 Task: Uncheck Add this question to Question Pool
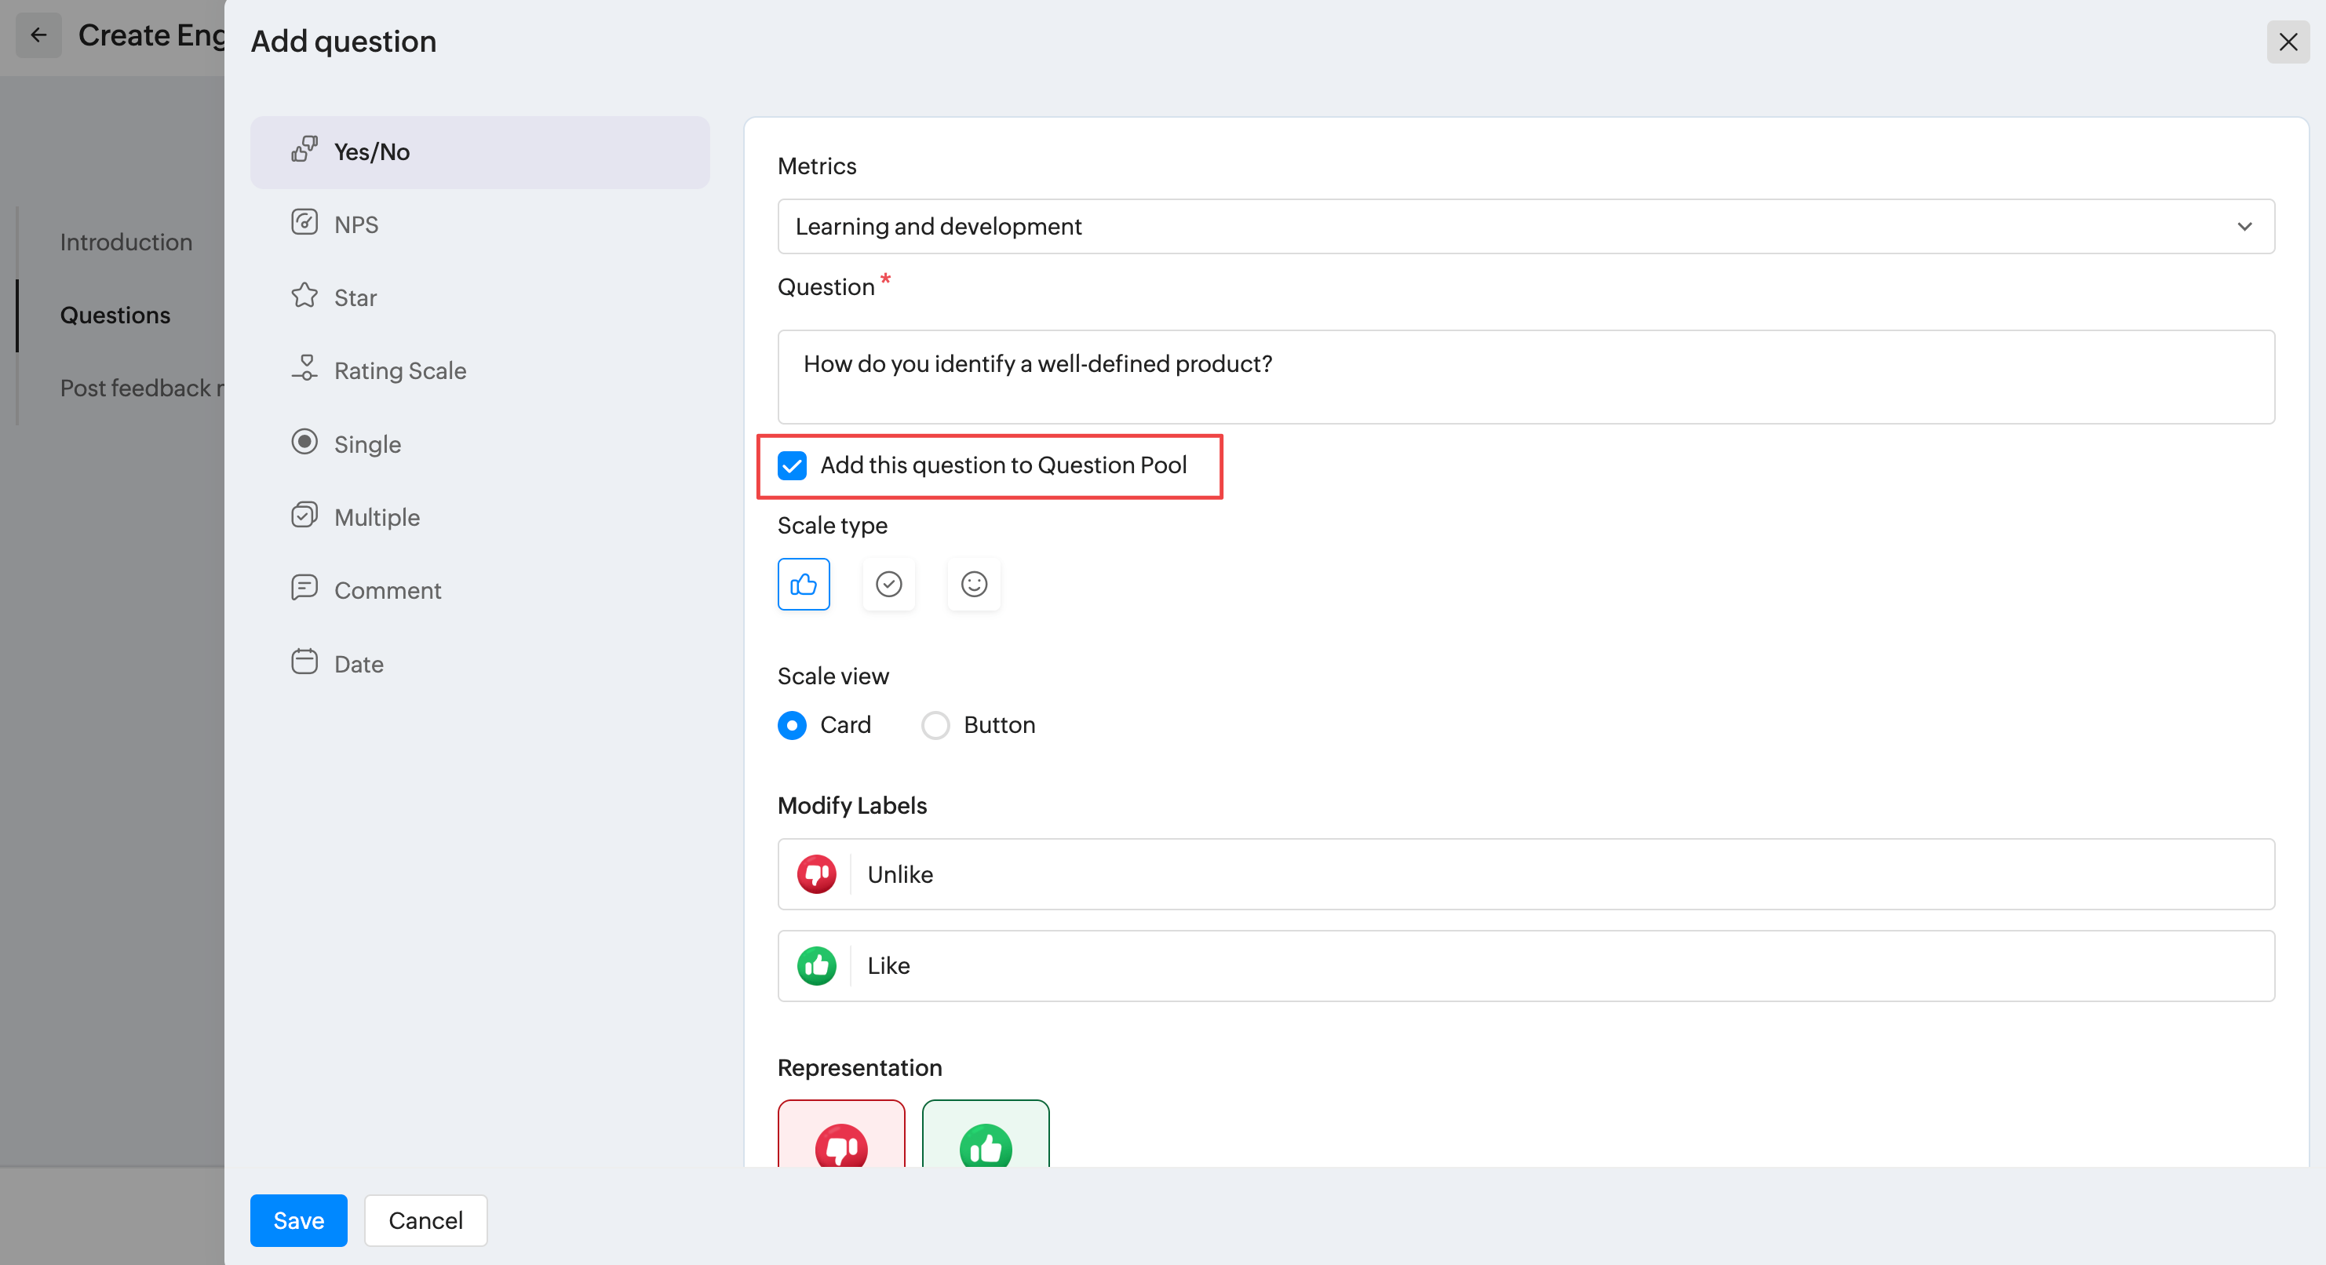tap(792, 466)
